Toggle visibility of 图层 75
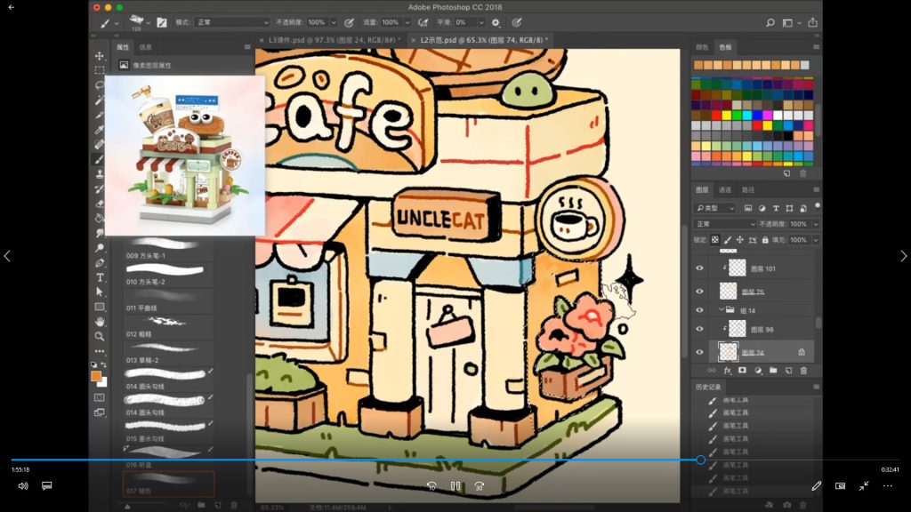 click(699, 291)
